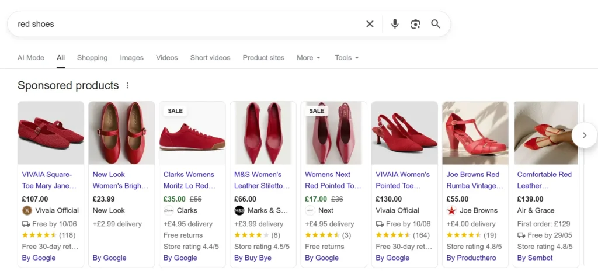This screenshot has height=274, width=598.
Task: Click the Air & Grace red shoes image
Action: pos(546,133)
